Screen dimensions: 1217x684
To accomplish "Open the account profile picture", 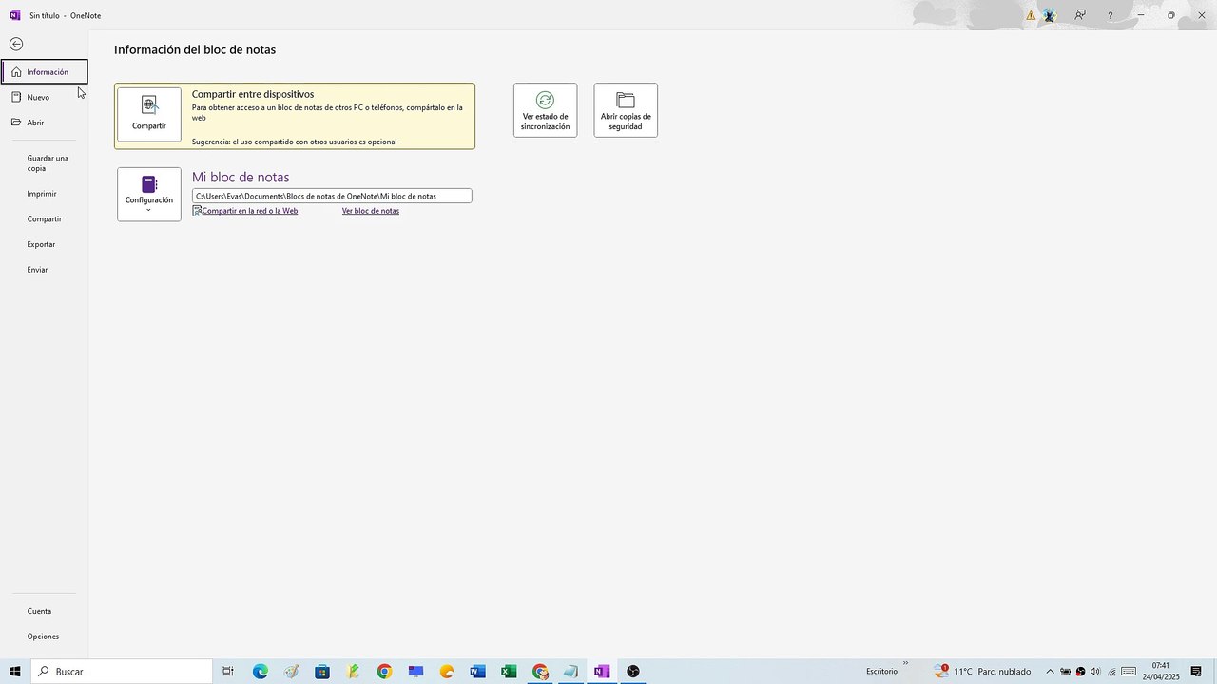I will click(x=1050, y=15).
